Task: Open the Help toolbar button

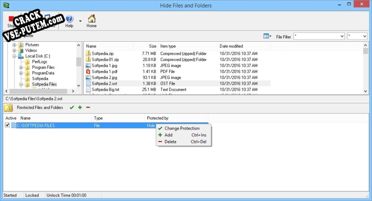Action: point(69,21)
